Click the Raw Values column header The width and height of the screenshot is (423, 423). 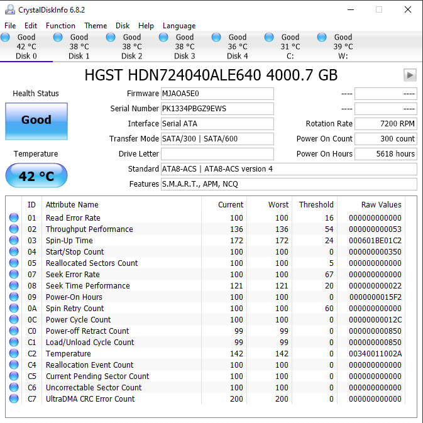371,204
